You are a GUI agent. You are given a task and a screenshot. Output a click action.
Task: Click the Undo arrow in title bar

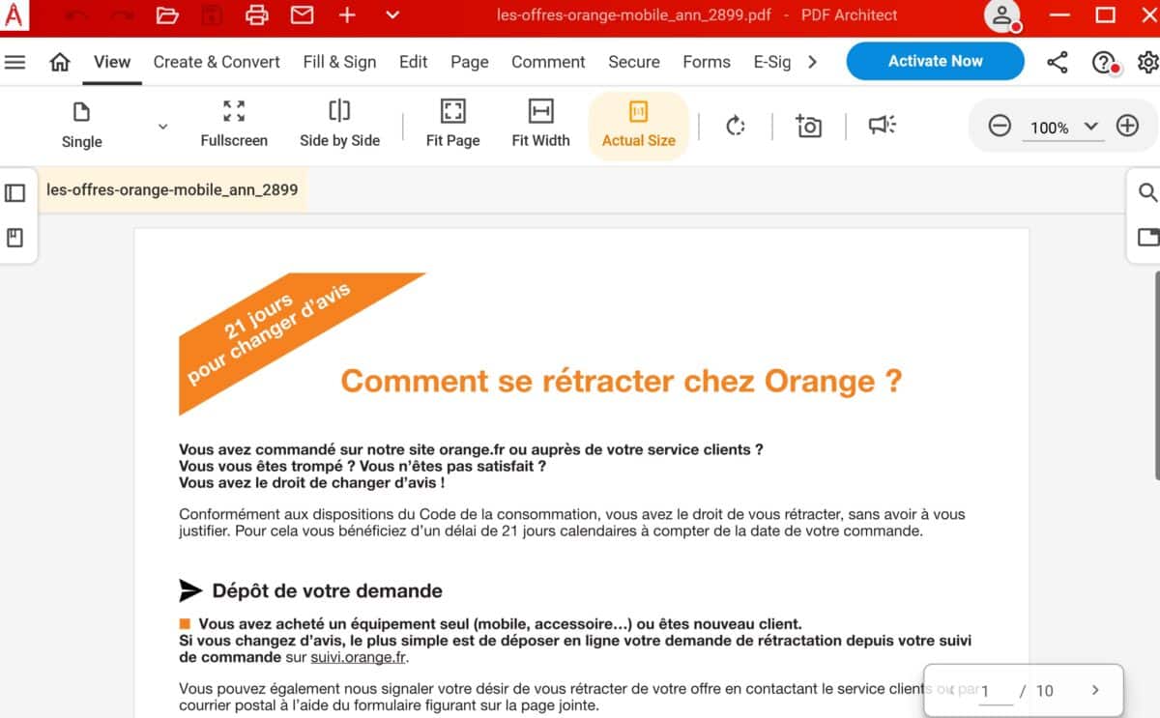click(76, 15)
